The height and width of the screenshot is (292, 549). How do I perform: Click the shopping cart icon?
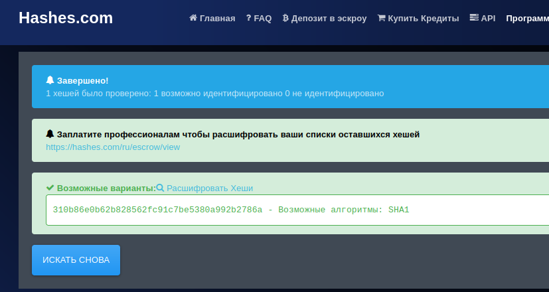381,18
